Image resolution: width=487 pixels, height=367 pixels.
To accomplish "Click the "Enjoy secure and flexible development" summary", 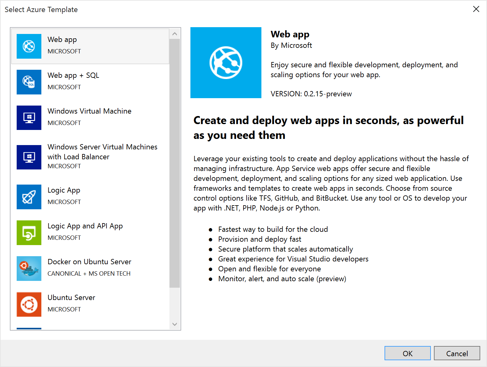I will click(364, 70).
